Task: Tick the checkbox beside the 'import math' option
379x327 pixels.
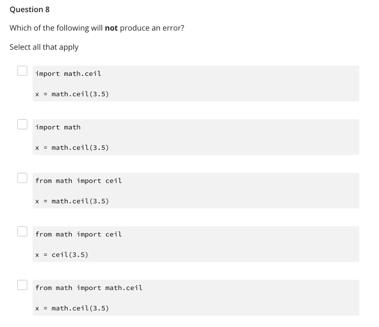Action: pos(22,124)
